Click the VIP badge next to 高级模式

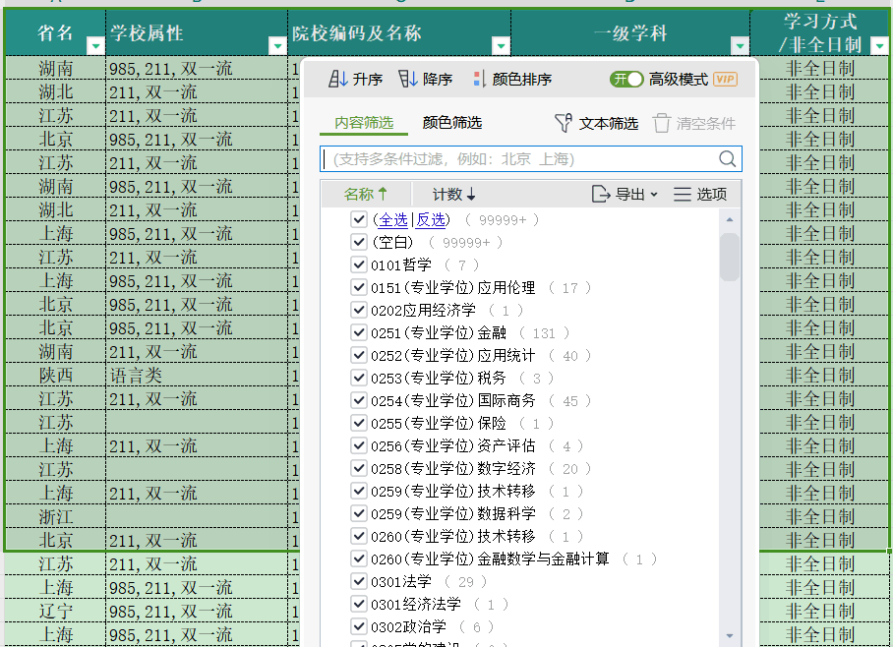(726, 77)
